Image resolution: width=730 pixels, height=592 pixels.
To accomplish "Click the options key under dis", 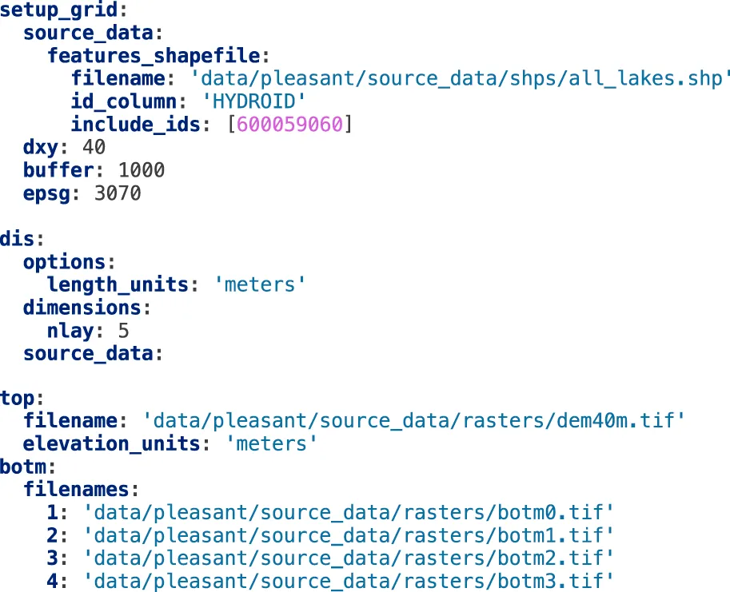I will [64, 262].
